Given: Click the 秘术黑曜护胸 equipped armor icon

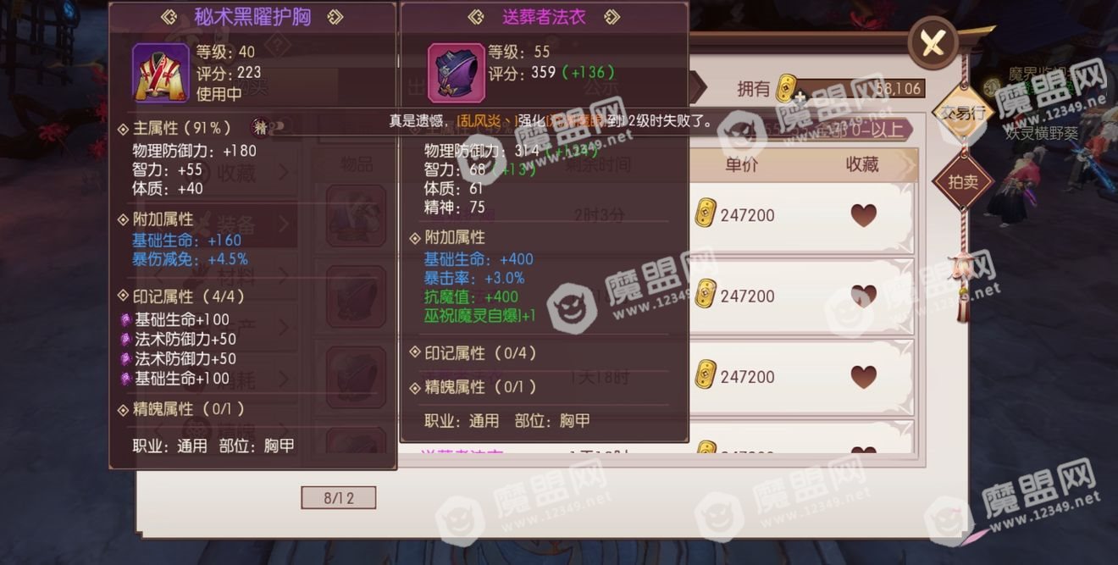Looking at the screenshot, I should (161, 72).
